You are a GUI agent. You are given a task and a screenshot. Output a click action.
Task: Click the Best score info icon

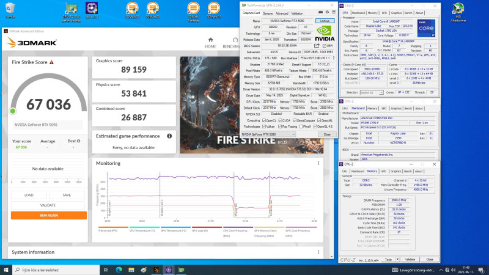pyautogui.click(x=79, y=141)
